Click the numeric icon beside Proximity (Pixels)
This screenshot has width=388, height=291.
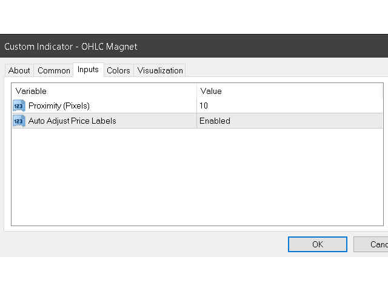19,105
